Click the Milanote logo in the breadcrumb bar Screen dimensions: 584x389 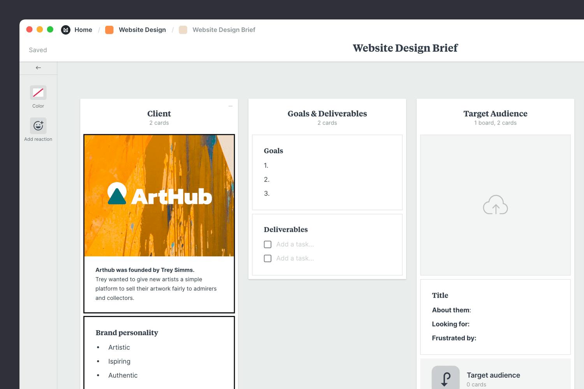click(65, 30)
